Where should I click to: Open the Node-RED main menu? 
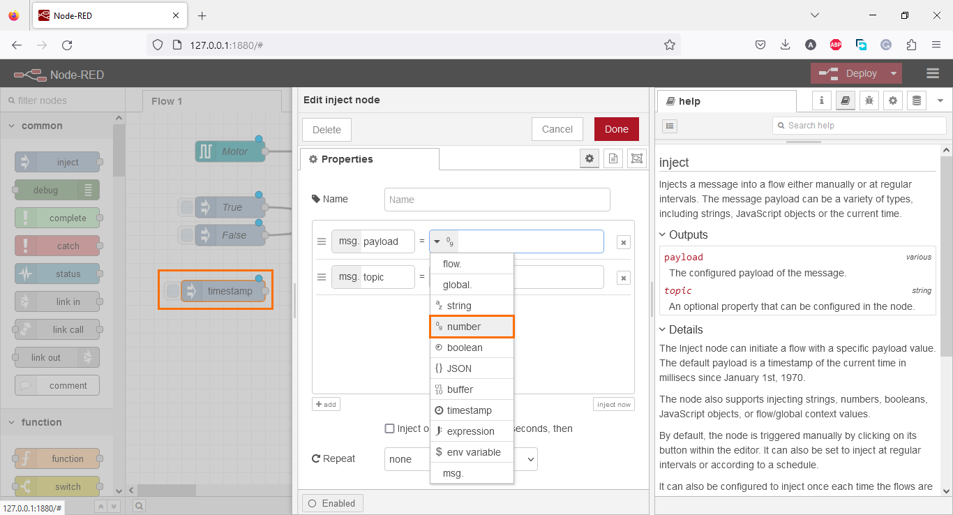(x=933, y=73)
